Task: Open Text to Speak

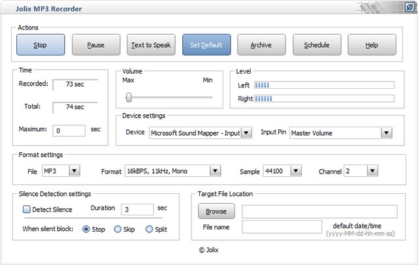Action: pyautogui.click(x=151, y=45)
